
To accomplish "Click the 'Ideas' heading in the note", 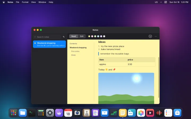I will pos(102,42).
